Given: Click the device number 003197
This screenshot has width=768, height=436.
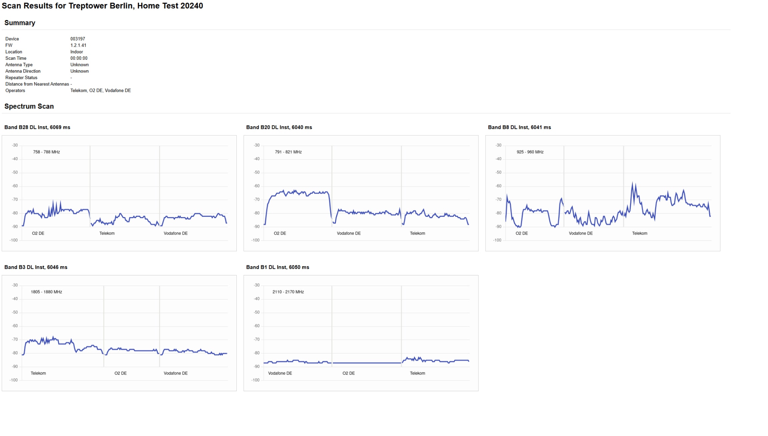Looking at the screenshot, I should tap(77, 39).
